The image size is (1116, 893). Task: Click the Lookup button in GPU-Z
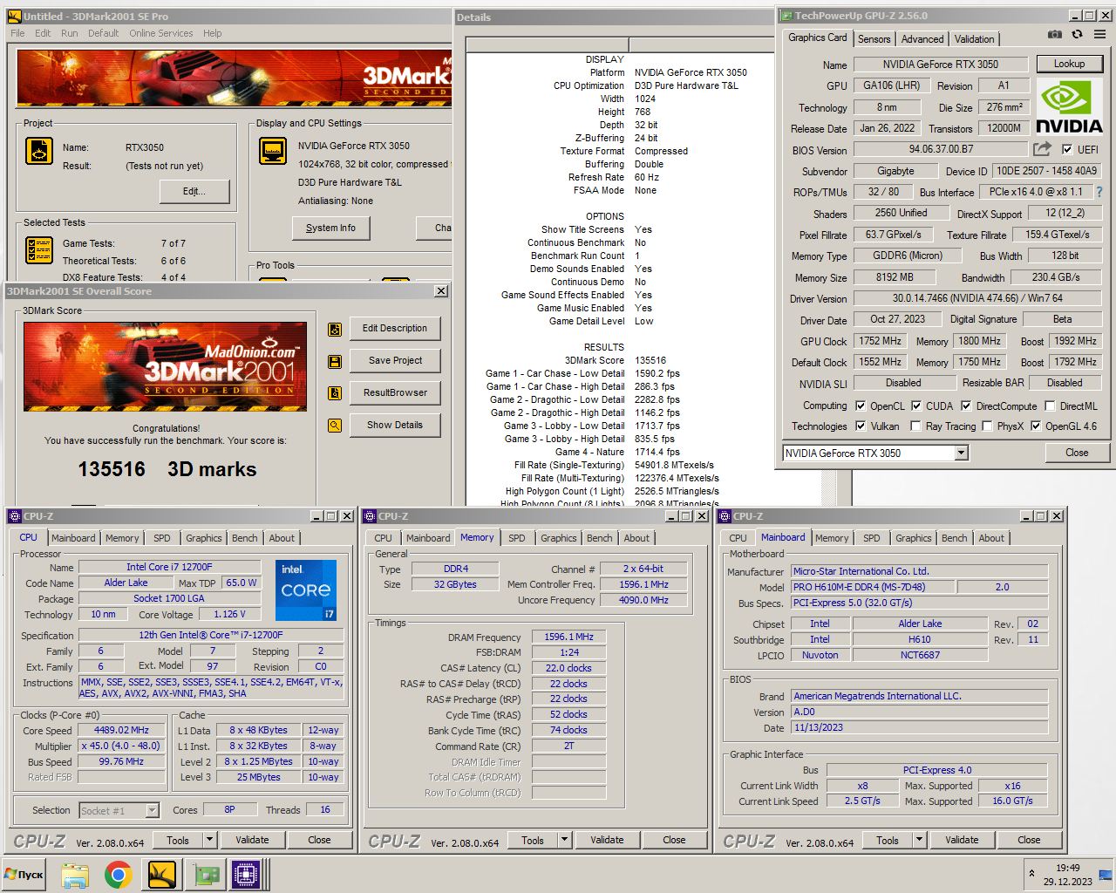coord(1069,64)
